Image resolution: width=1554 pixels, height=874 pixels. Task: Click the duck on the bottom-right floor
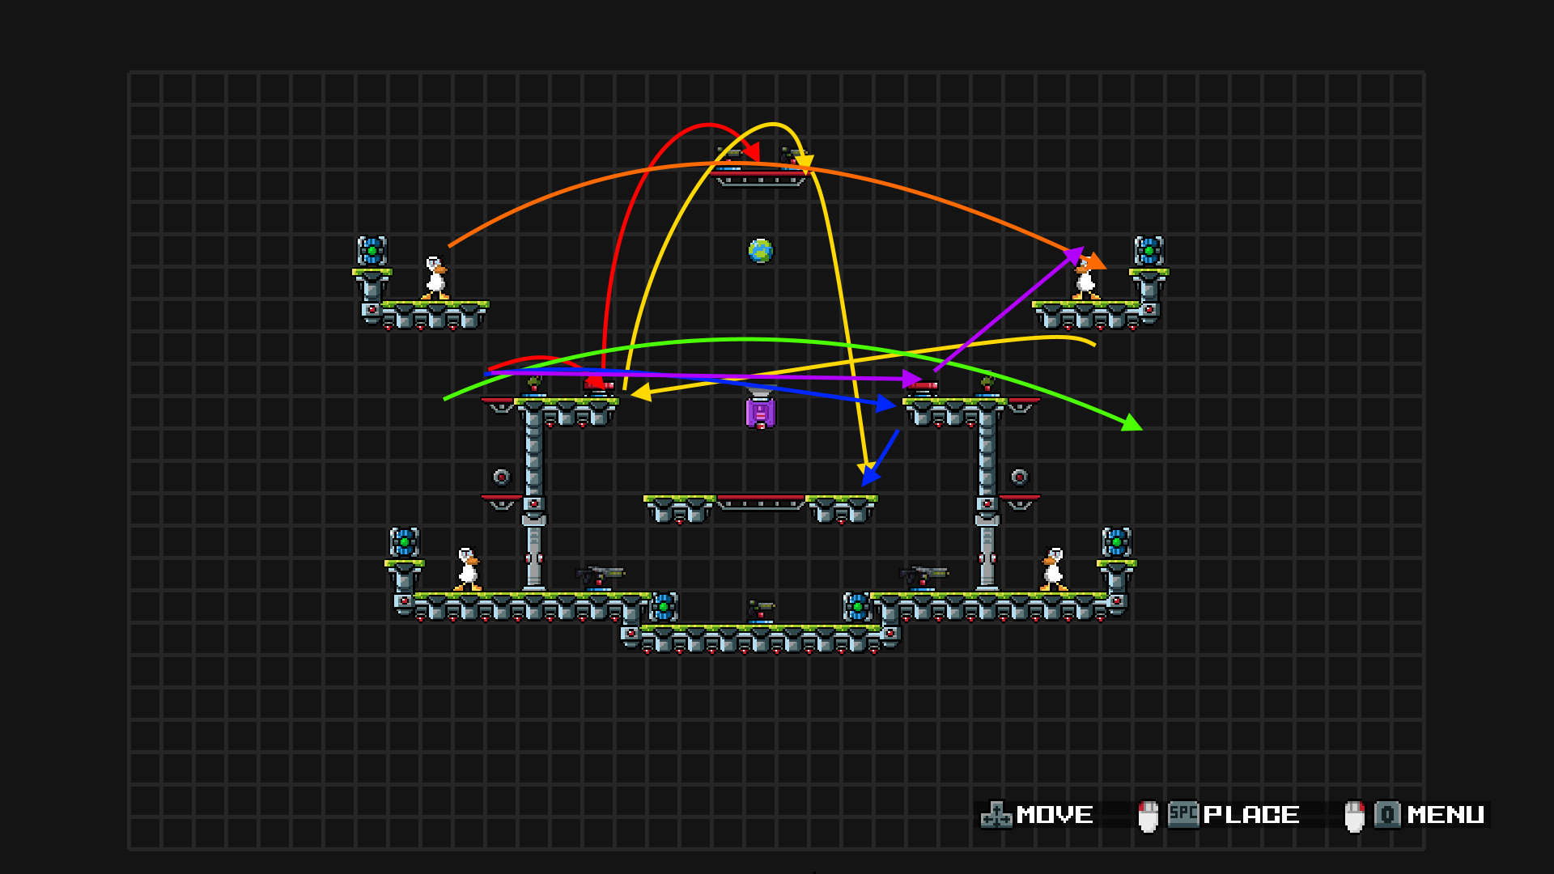coord(1053,569)
